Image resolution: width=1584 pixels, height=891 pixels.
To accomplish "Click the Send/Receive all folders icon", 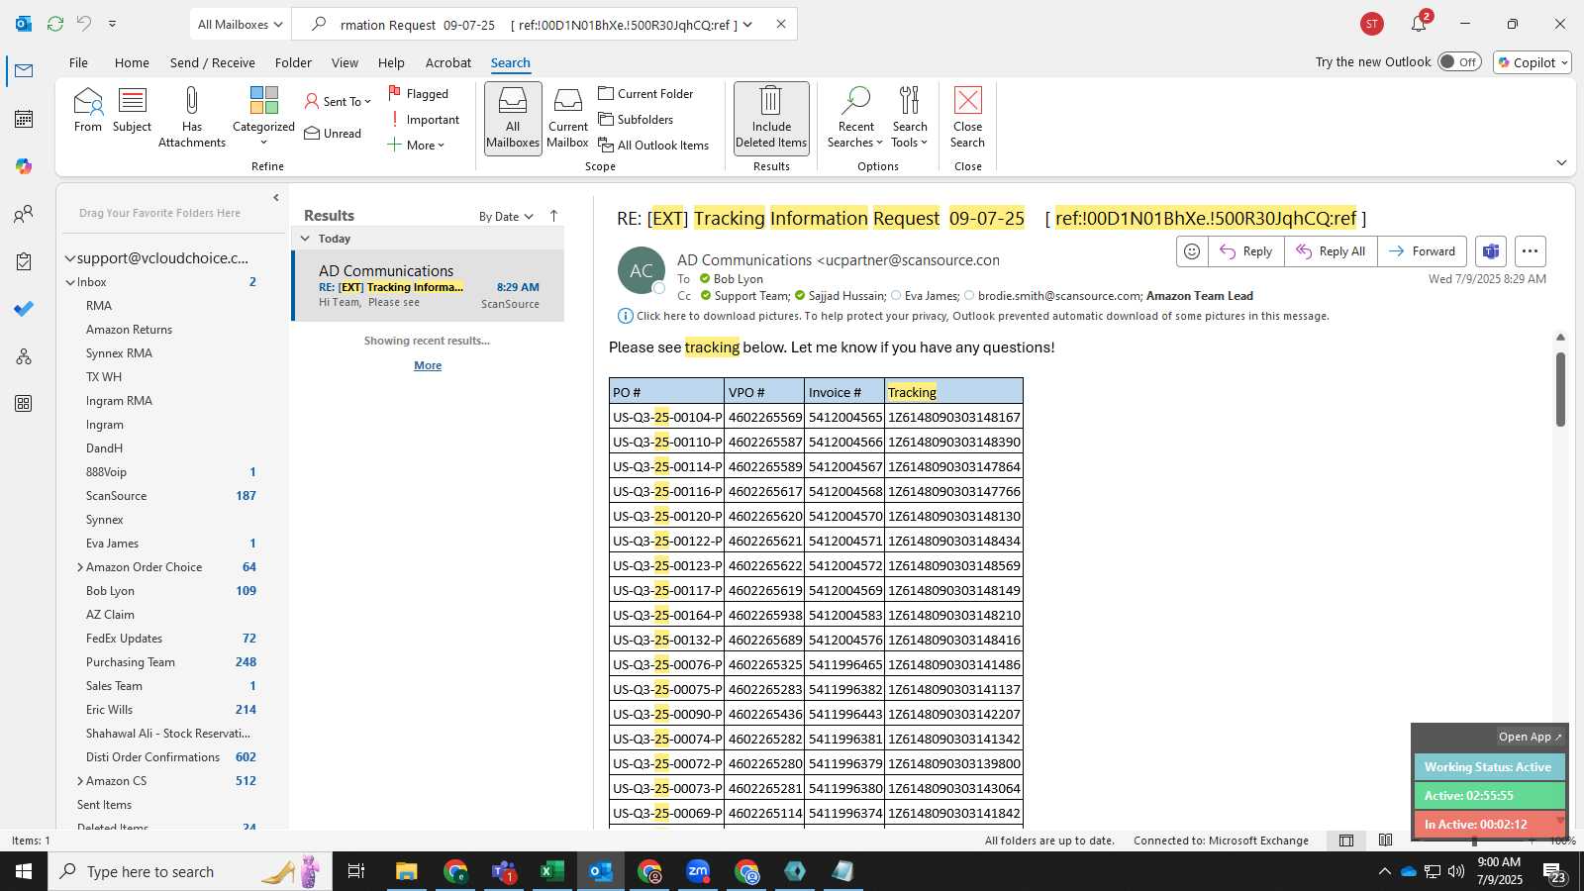I will (55, 24).
